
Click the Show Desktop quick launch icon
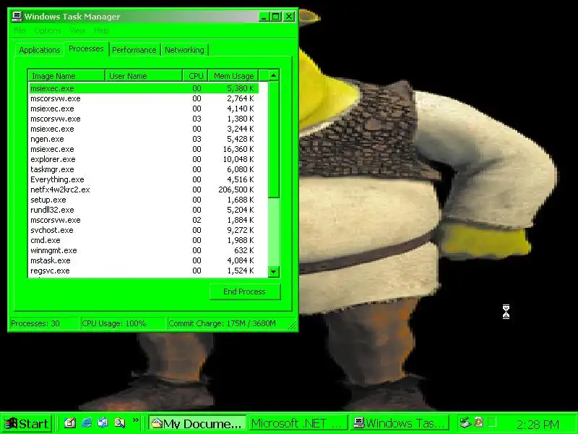(x=69, y=422)
